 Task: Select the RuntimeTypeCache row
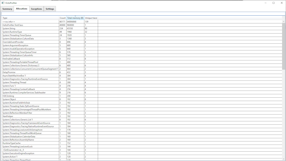click(142, 143)
